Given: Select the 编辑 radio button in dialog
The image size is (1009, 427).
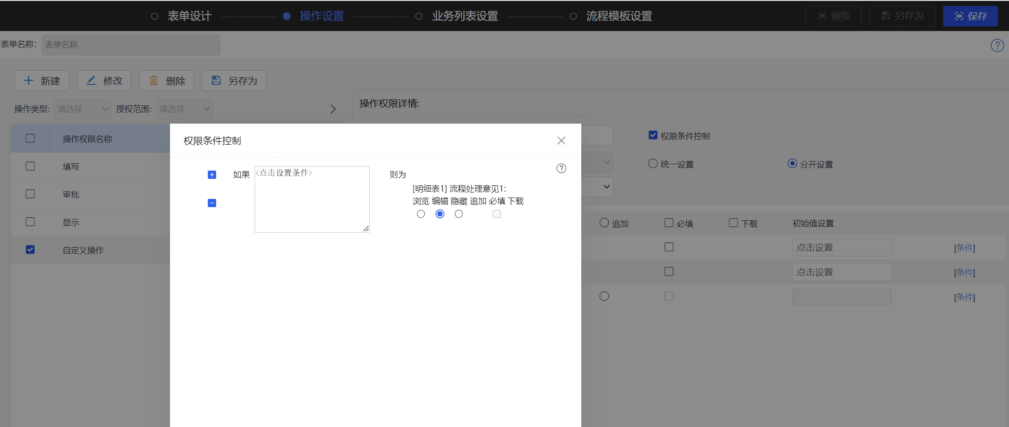Looking at the screenshot, I should click(x=440, y=214).
